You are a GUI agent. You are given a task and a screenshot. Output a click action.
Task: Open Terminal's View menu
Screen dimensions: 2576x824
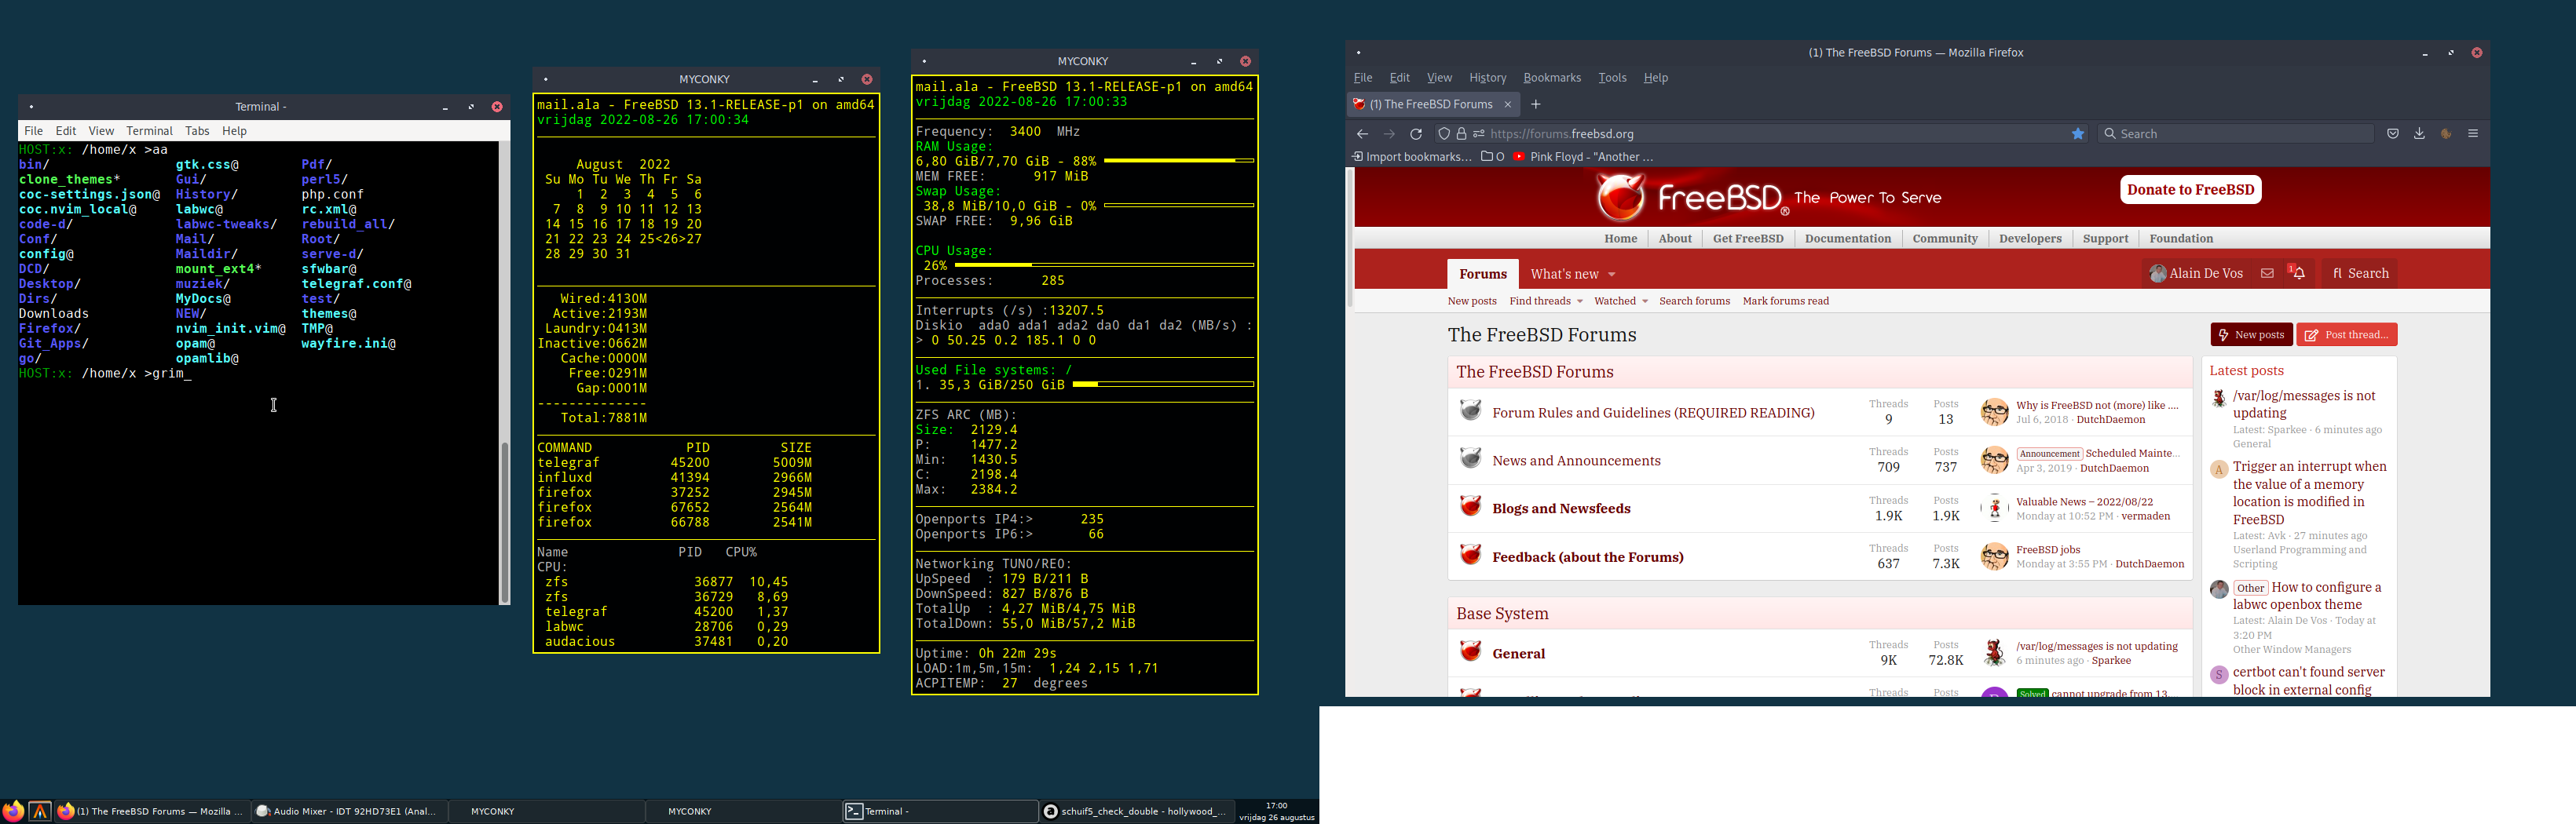click(x=101, y=131)
